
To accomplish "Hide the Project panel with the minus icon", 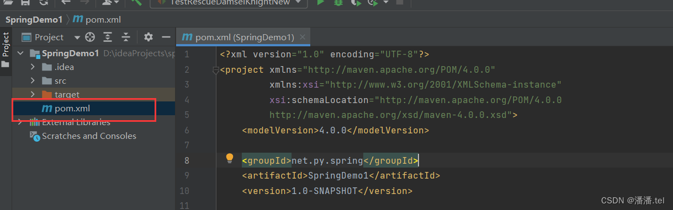I will [x=166, y=37].
